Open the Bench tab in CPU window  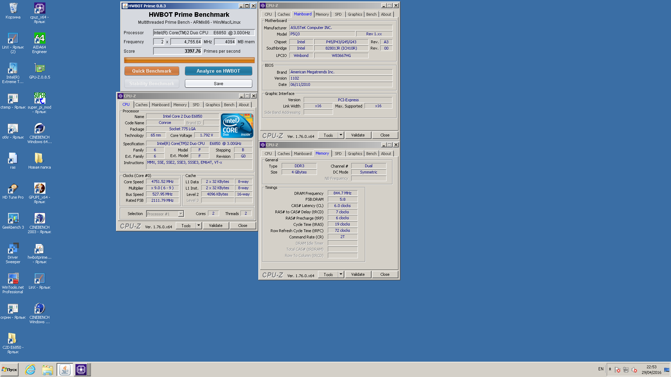[229, 105]
